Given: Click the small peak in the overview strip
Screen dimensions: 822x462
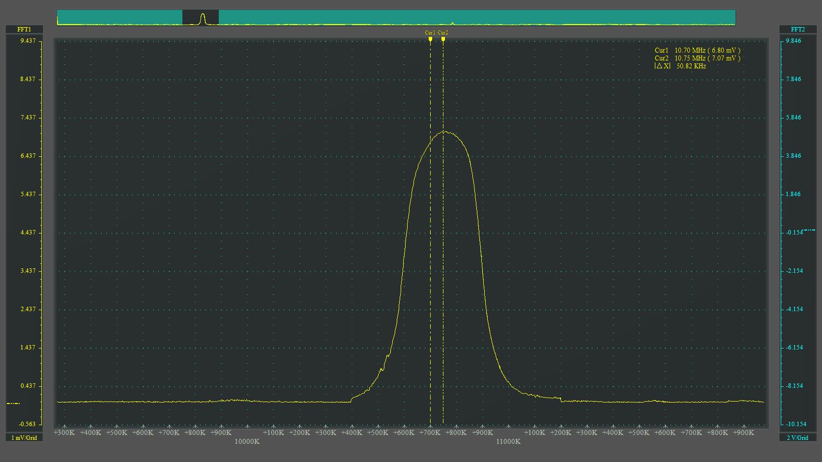Looking at the screenshot, I should [452, 23].
